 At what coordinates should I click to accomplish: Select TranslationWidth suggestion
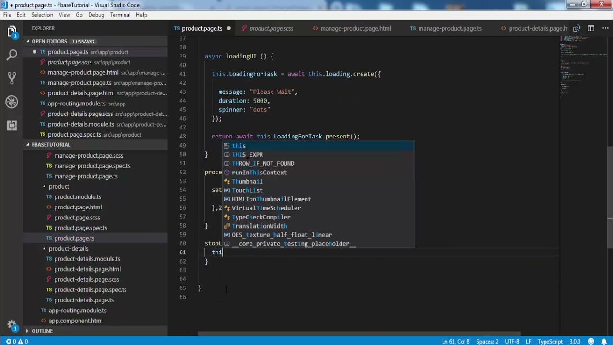click(318, 226)
